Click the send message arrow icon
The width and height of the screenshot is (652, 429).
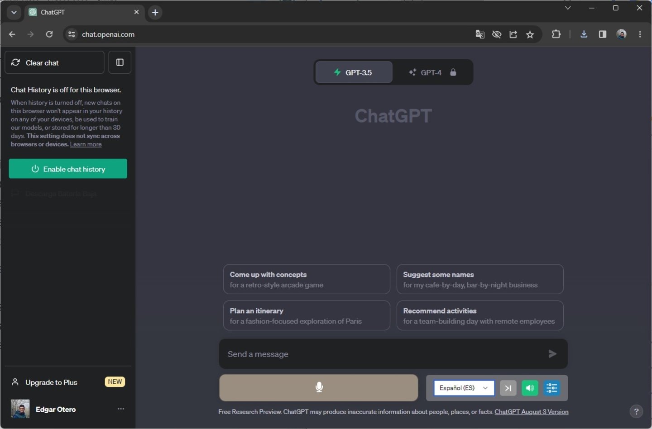pos(552,354)
